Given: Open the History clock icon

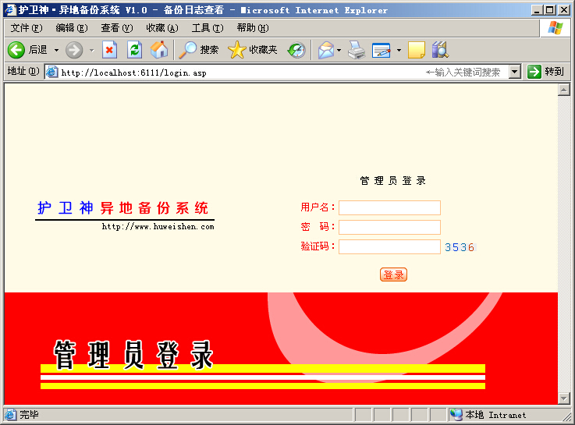Looking at the screenshot, I should [x=296, y=50].
